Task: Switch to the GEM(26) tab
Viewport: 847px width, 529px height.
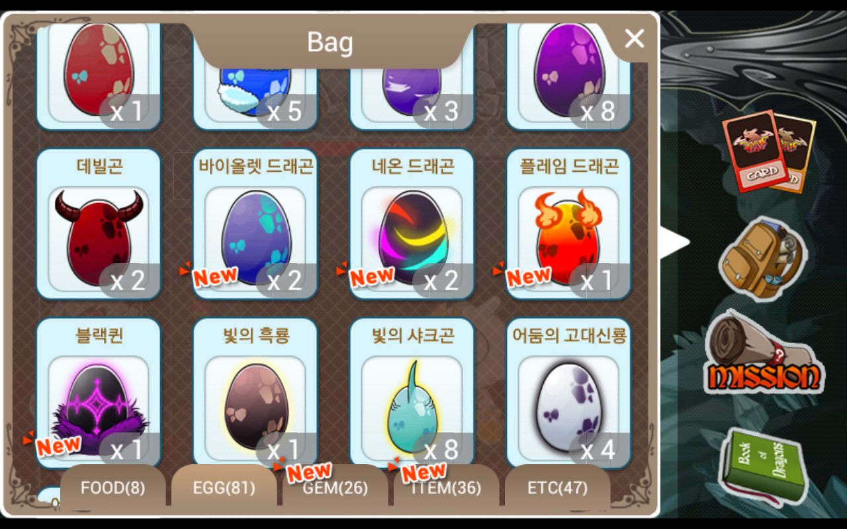Action: (335, 488)
